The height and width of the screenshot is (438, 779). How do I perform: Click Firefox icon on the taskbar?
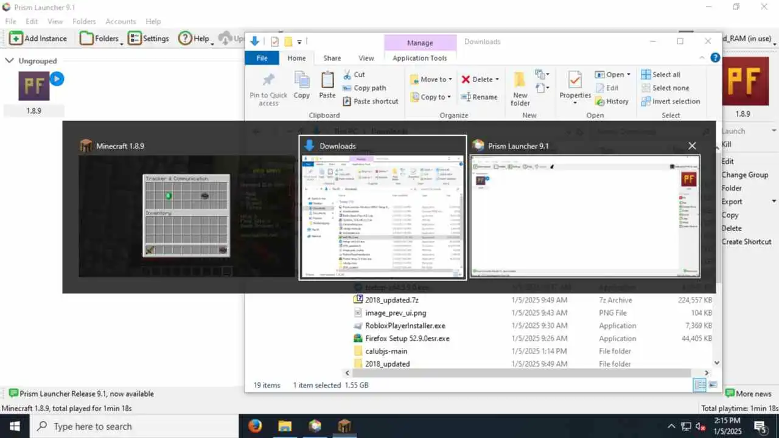pyautogui.click(x=255, y=426)
